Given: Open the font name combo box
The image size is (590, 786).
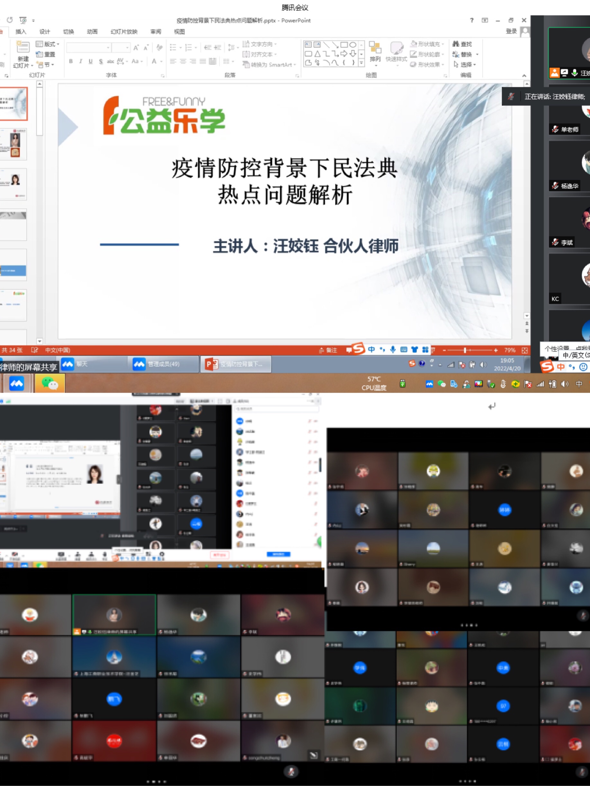Looking at the screenshot, I should (88, 47).
